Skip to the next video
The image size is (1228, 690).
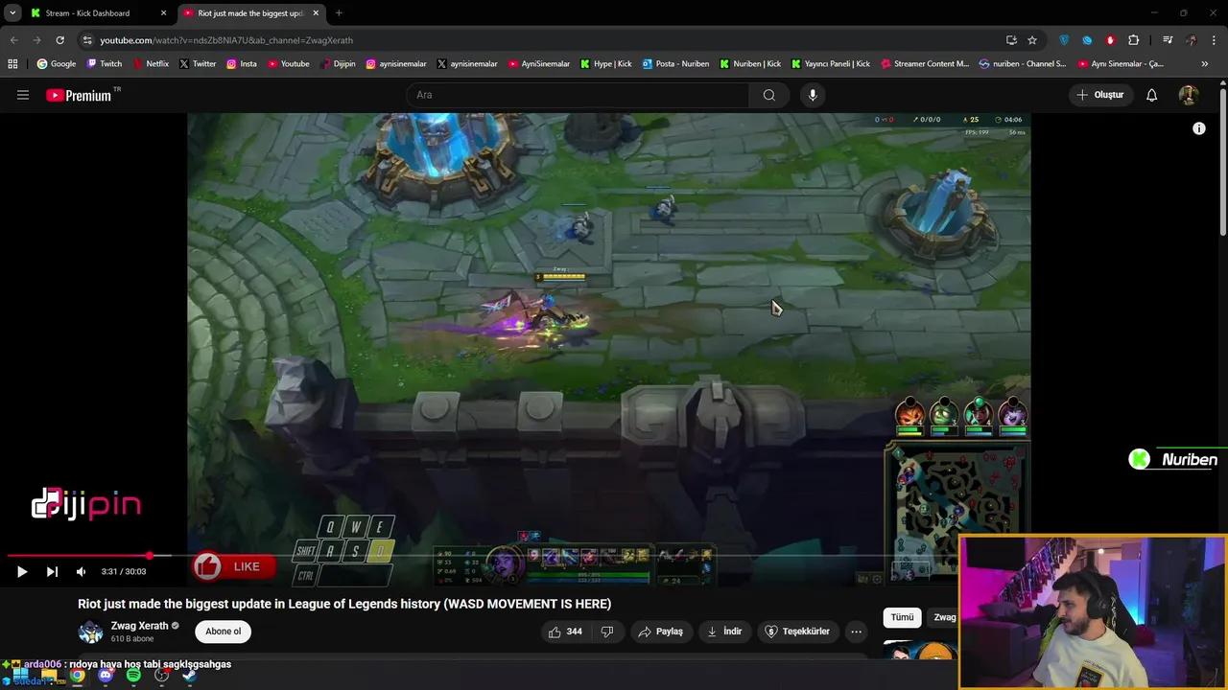52,571
